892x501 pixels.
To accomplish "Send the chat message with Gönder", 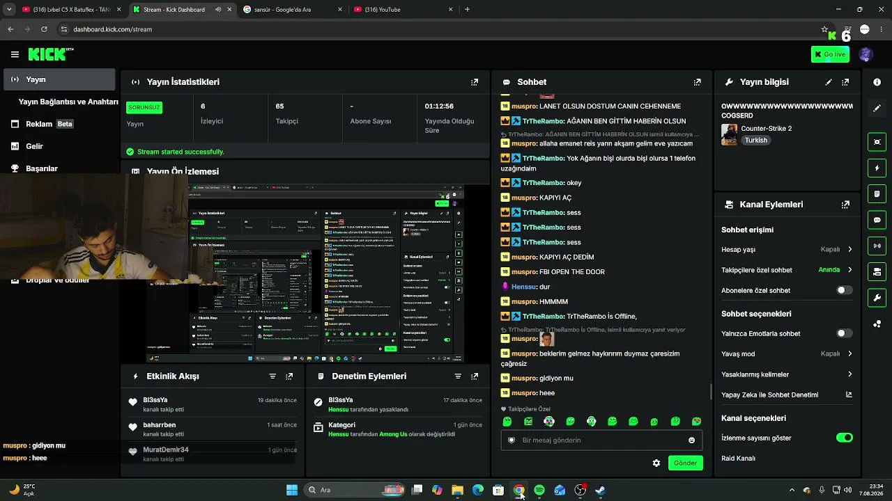I will click(x=685, y=463).
